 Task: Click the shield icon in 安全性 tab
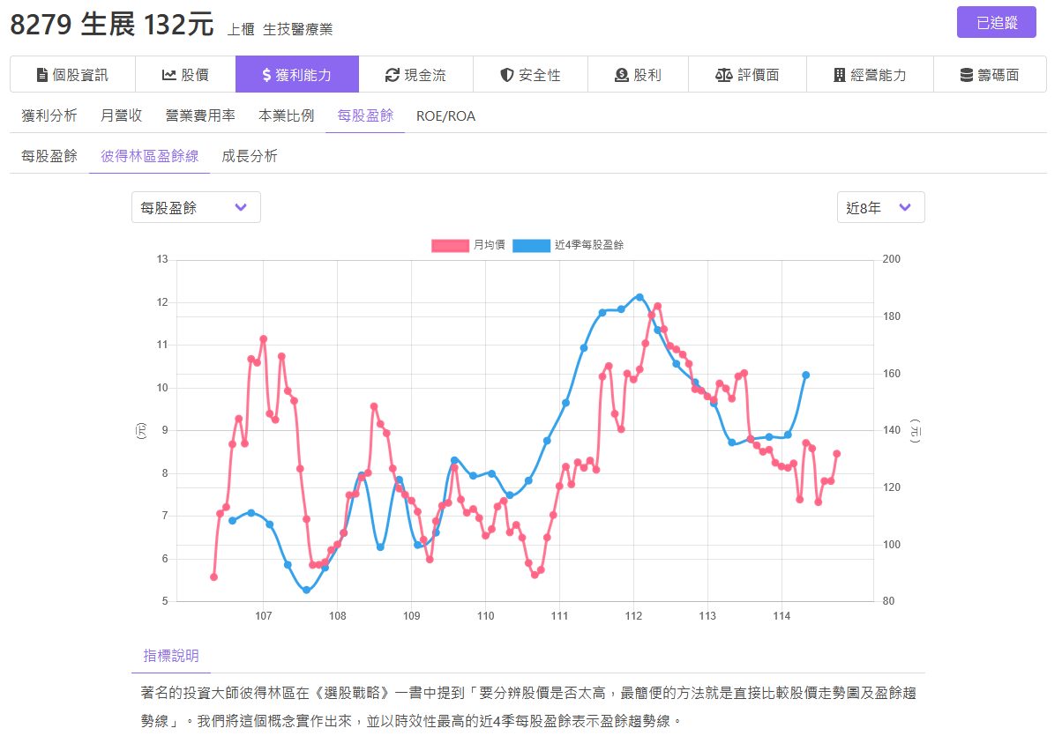[506, 75]
